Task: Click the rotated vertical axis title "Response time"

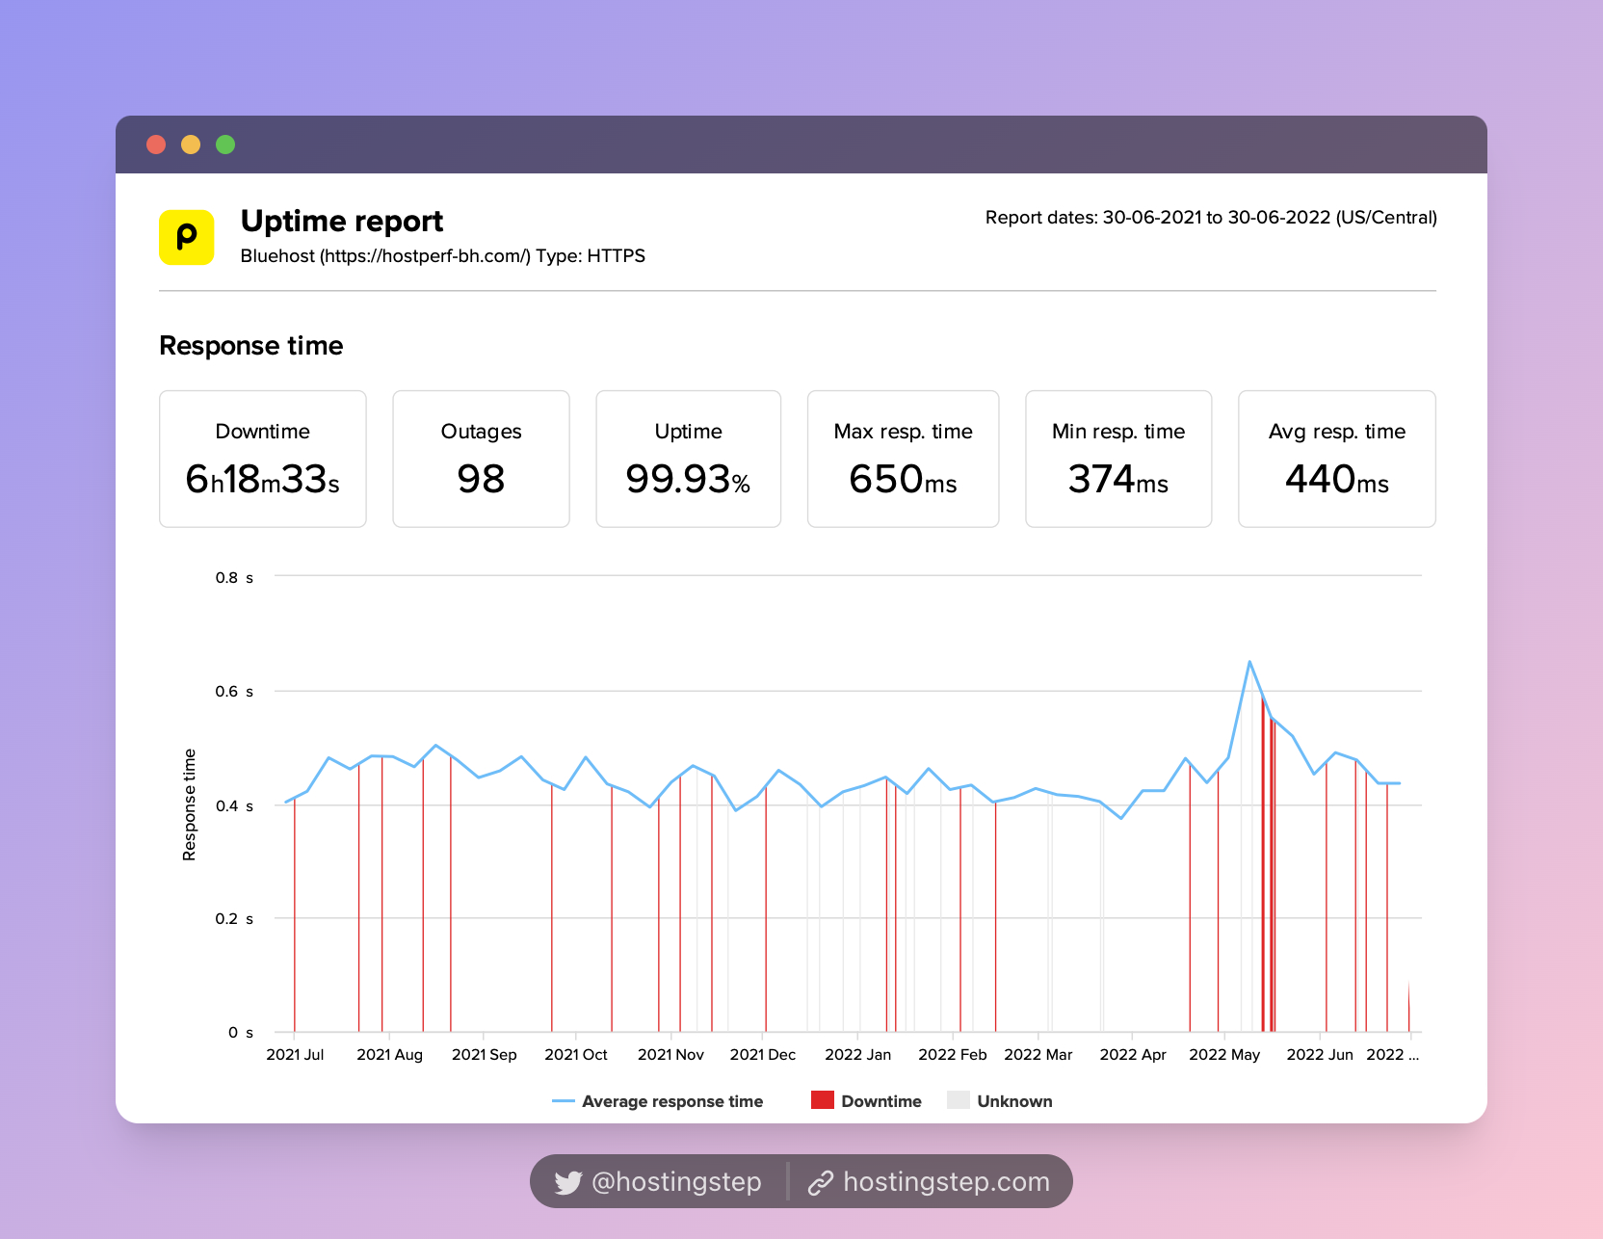Action: click(190, 804)
